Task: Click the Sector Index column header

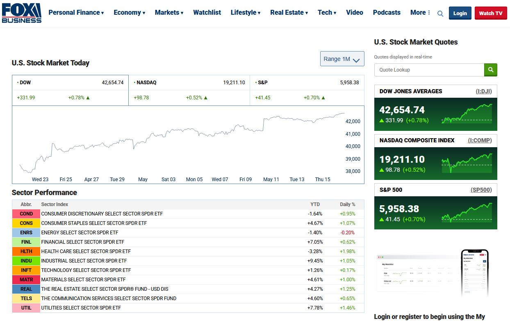Action: coord(55,204)
